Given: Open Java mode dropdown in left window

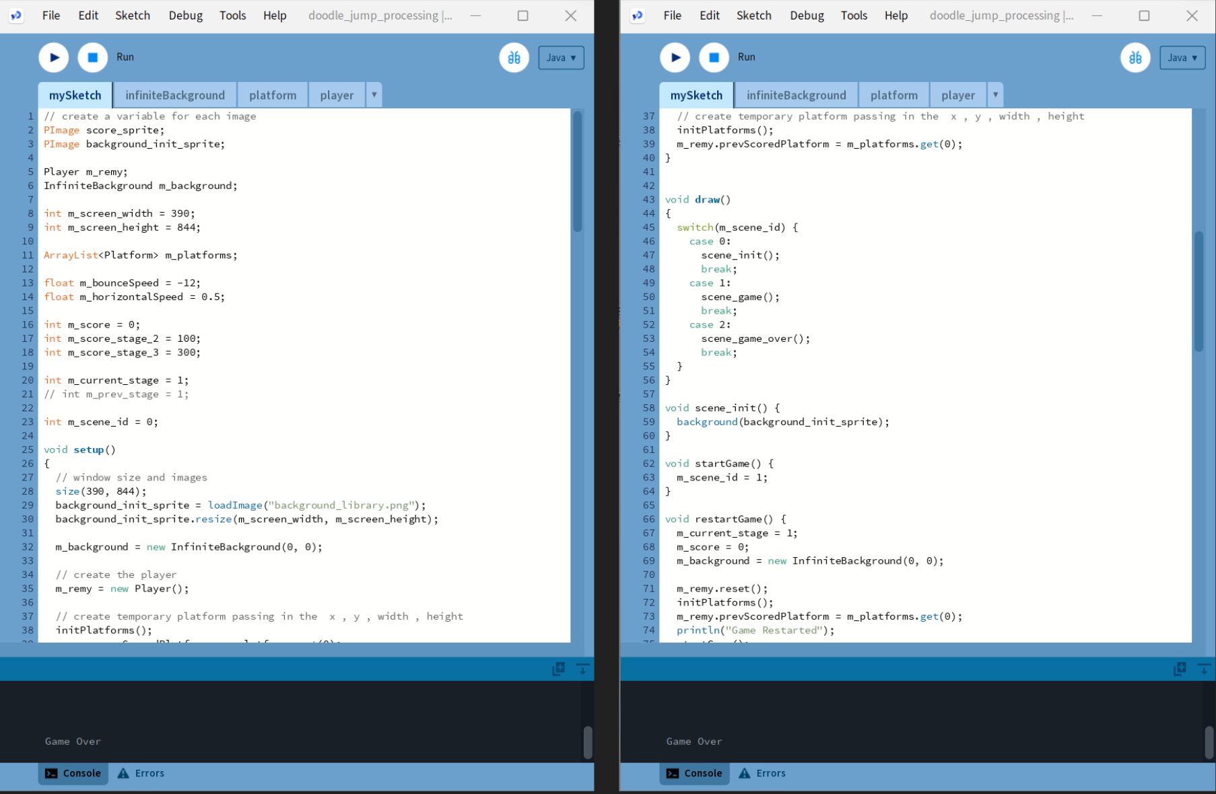Looking at the screenshot, I should [x=561, y=58].
